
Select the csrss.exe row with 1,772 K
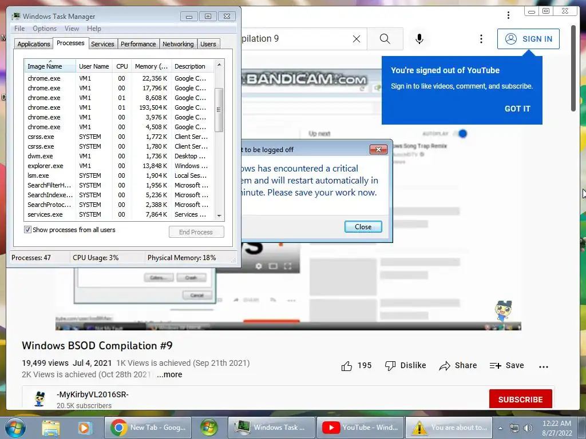click(119, 137)
